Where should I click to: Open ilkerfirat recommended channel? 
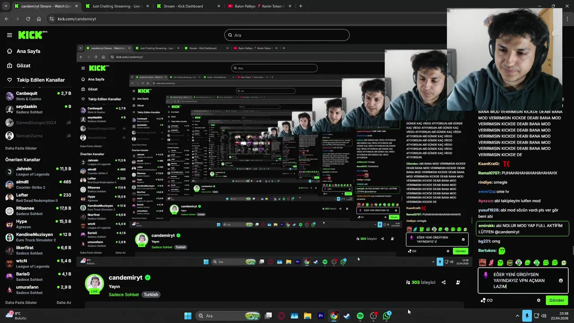[38, 250]
